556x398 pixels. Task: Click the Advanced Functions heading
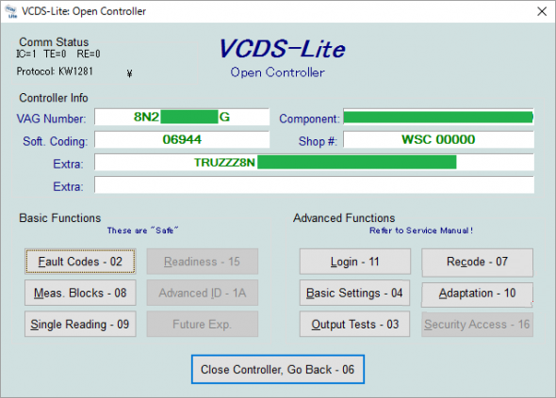[344, 217]
